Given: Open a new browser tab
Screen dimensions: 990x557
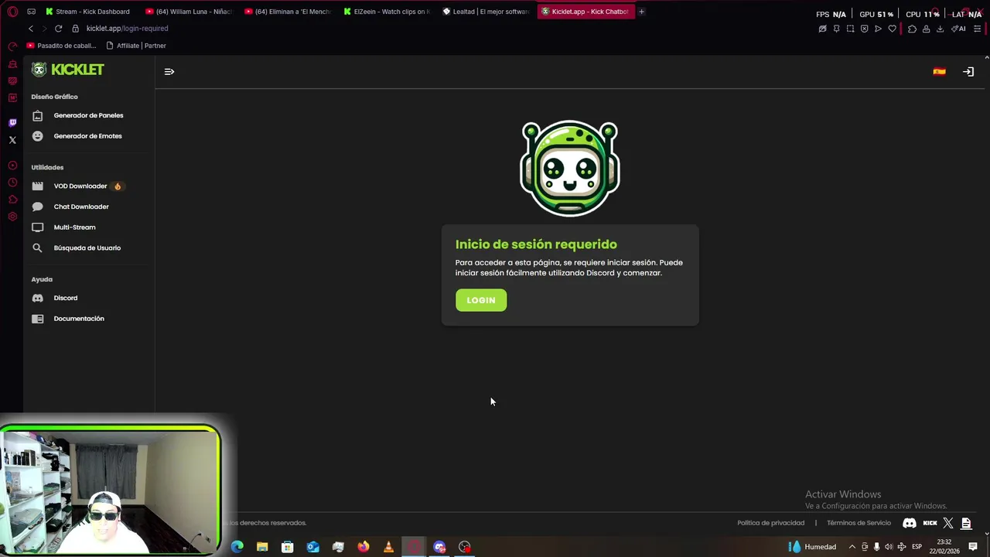Looking at the screenshot, I should tap(641, 12).
